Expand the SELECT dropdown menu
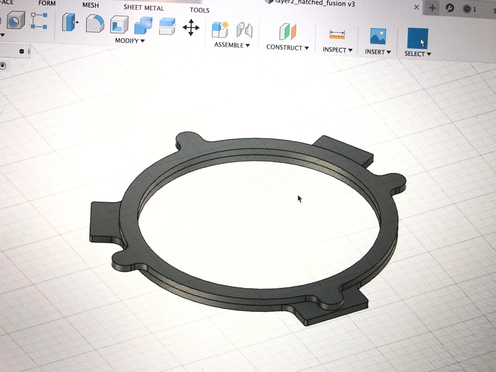Viewport: 496px width, 372px height. pyautogui.click(x=418, y=54)
